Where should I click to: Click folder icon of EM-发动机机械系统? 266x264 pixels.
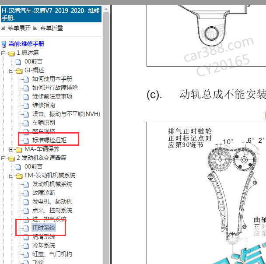pos(19,176)
